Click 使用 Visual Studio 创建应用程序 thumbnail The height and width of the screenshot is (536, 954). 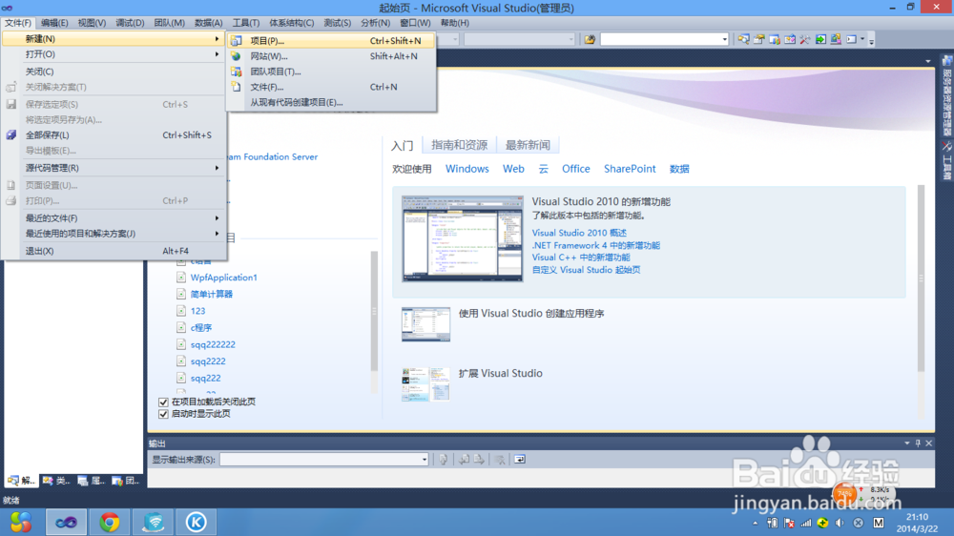425,323
